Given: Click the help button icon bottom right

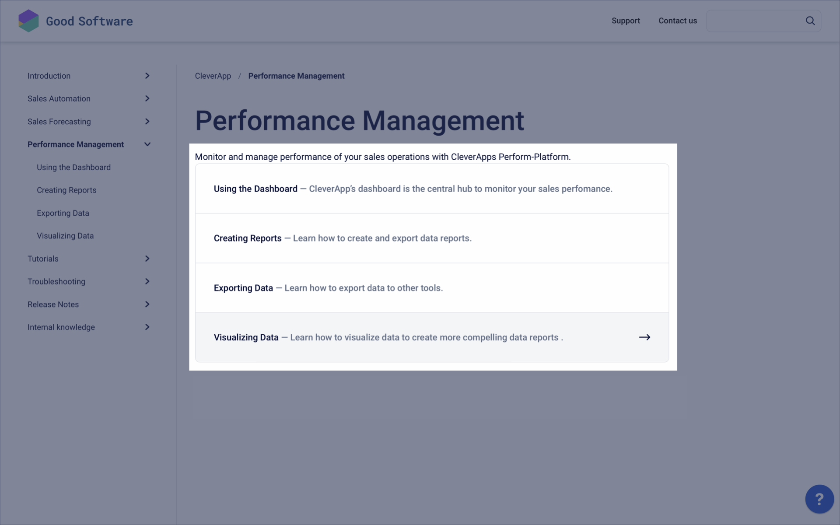Looking at the screenshot, I should pyautogui.click(x=819, y=499).
